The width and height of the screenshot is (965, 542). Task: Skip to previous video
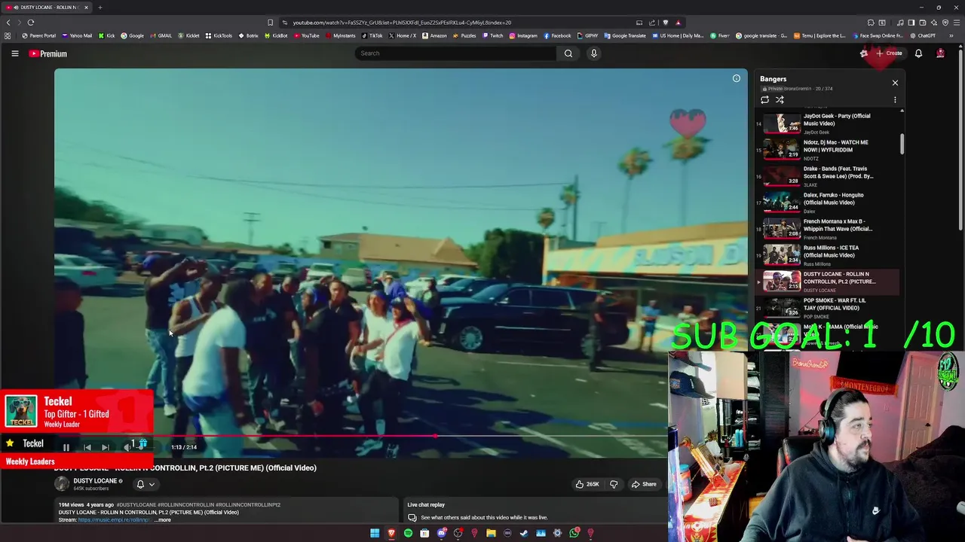click(87, 447)
